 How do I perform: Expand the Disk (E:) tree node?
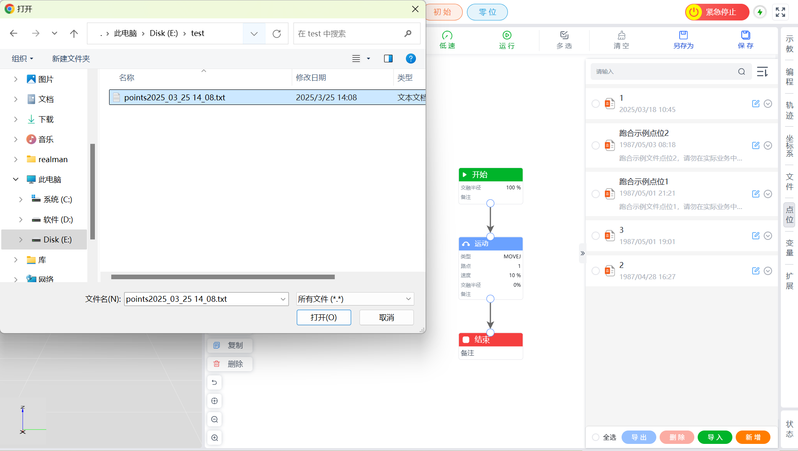21,240
